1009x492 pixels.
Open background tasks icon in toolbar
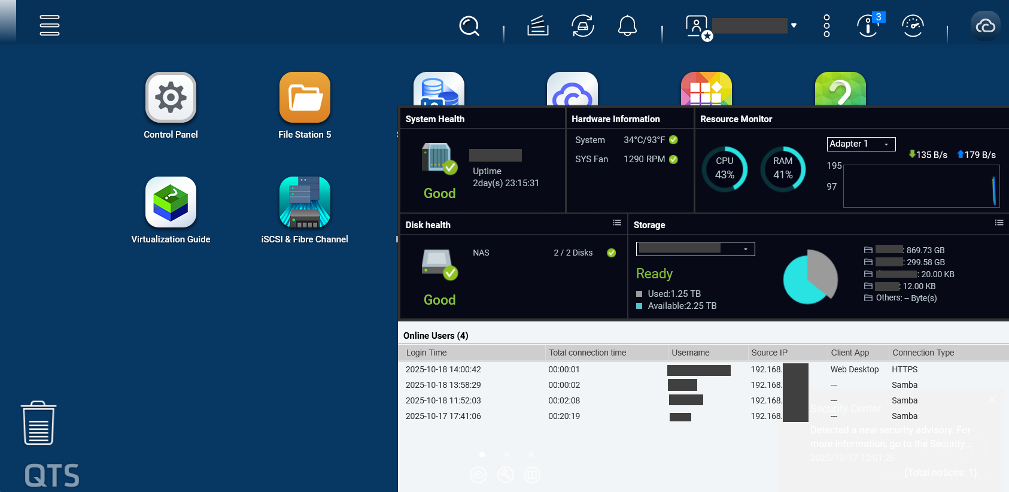537,26
